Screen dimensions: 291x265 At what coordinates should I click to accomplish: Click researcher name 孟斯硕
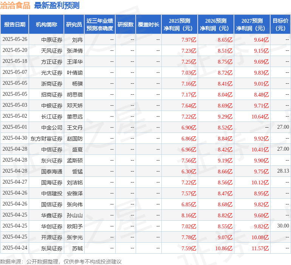(x=75, y=161)
